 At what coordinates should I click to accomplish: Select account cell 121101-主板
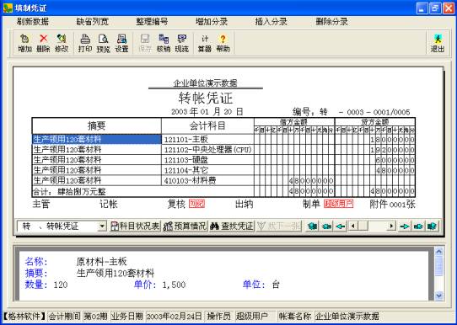pos(207,140)
